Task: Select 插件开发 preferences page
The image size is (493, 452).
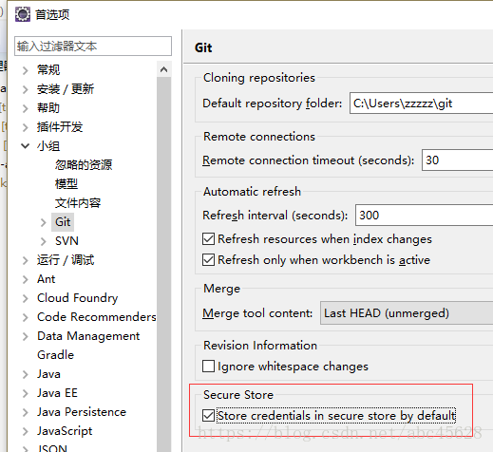Action: [x=60, y=127]
